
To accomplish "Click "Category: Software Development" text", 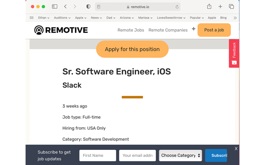I will coord(96,139).
